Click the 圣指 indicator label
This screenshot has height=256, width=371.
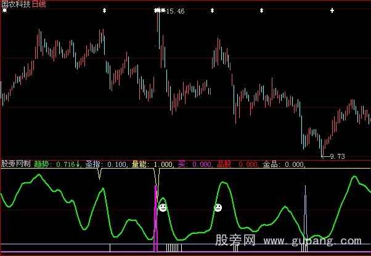tap(92, 164)
